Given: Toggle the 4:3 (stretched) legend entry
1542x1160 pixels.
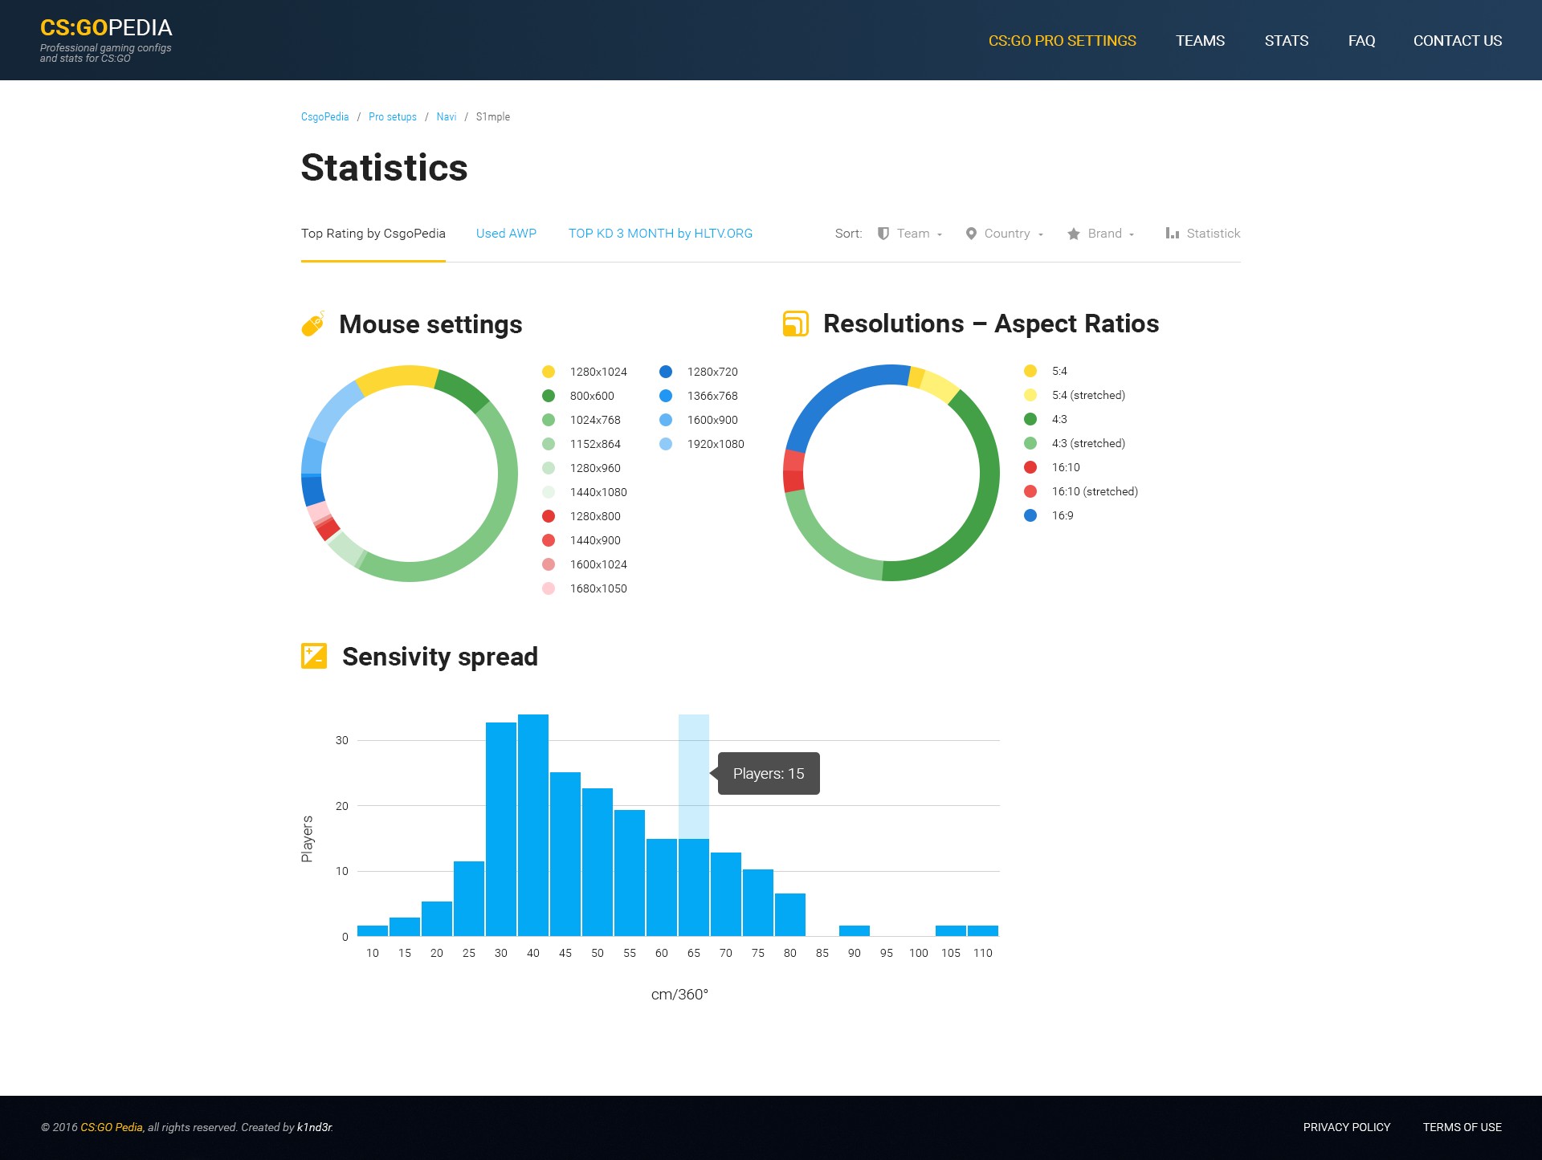Looking at the screenshot, I should pos(1087,443).
